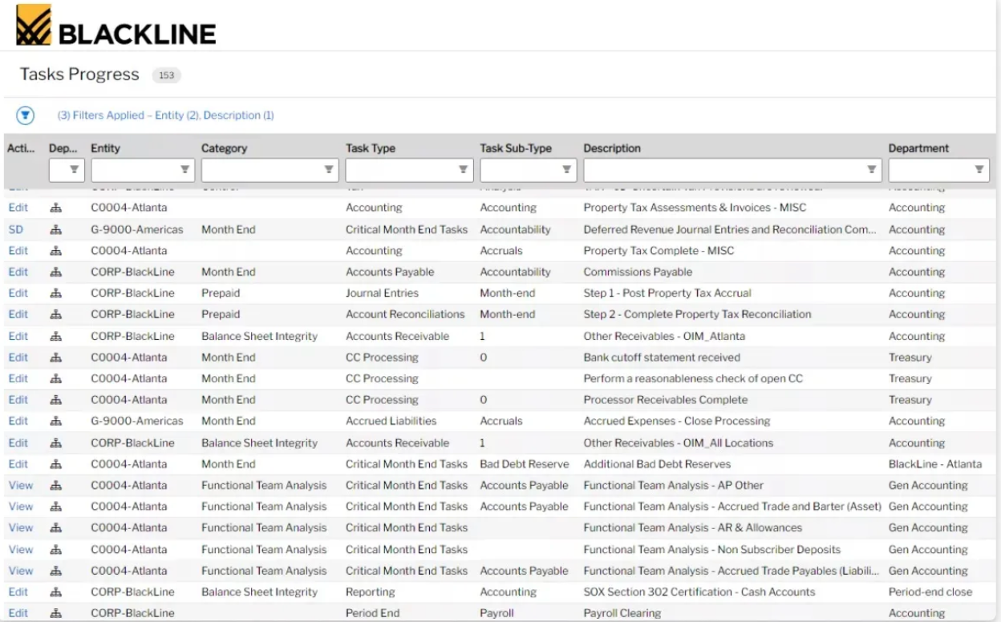Sort by the Category column header
Viewport: 1001px width, 622px height.
point(224,148)
